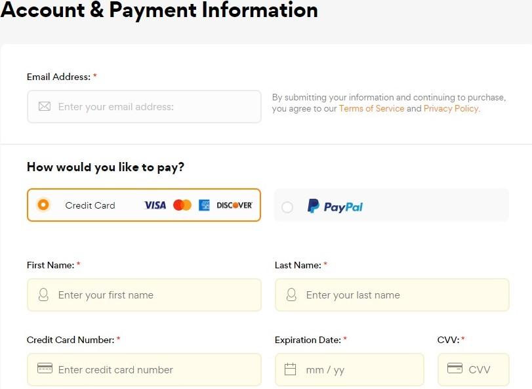Click the Discover card logo

pos(234,205)
